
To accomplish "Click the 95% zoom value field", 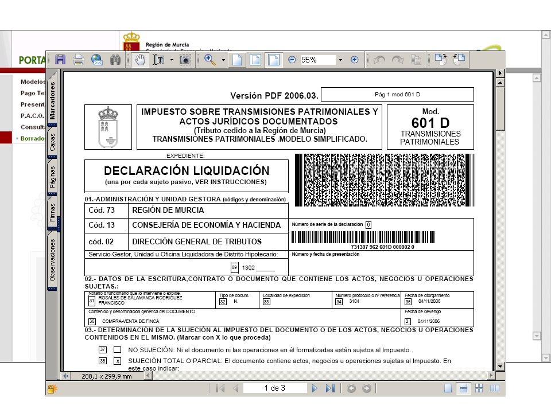I will (x=317, y=60).
